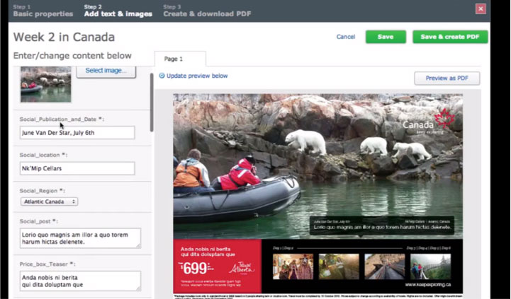Click into the Social_post text area
Screen dimensions: 511x299
point(80,238)
